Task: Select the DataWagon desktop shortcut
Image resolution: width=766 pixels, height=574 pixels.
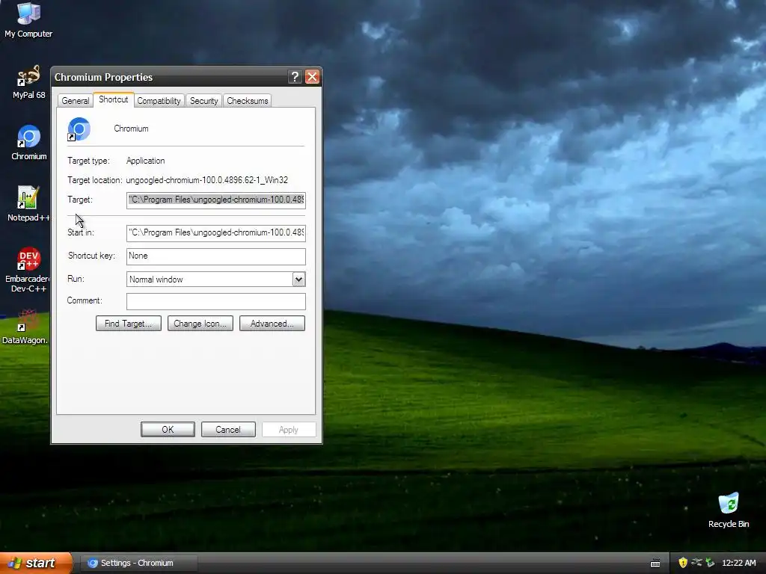Action: point(25,327)
